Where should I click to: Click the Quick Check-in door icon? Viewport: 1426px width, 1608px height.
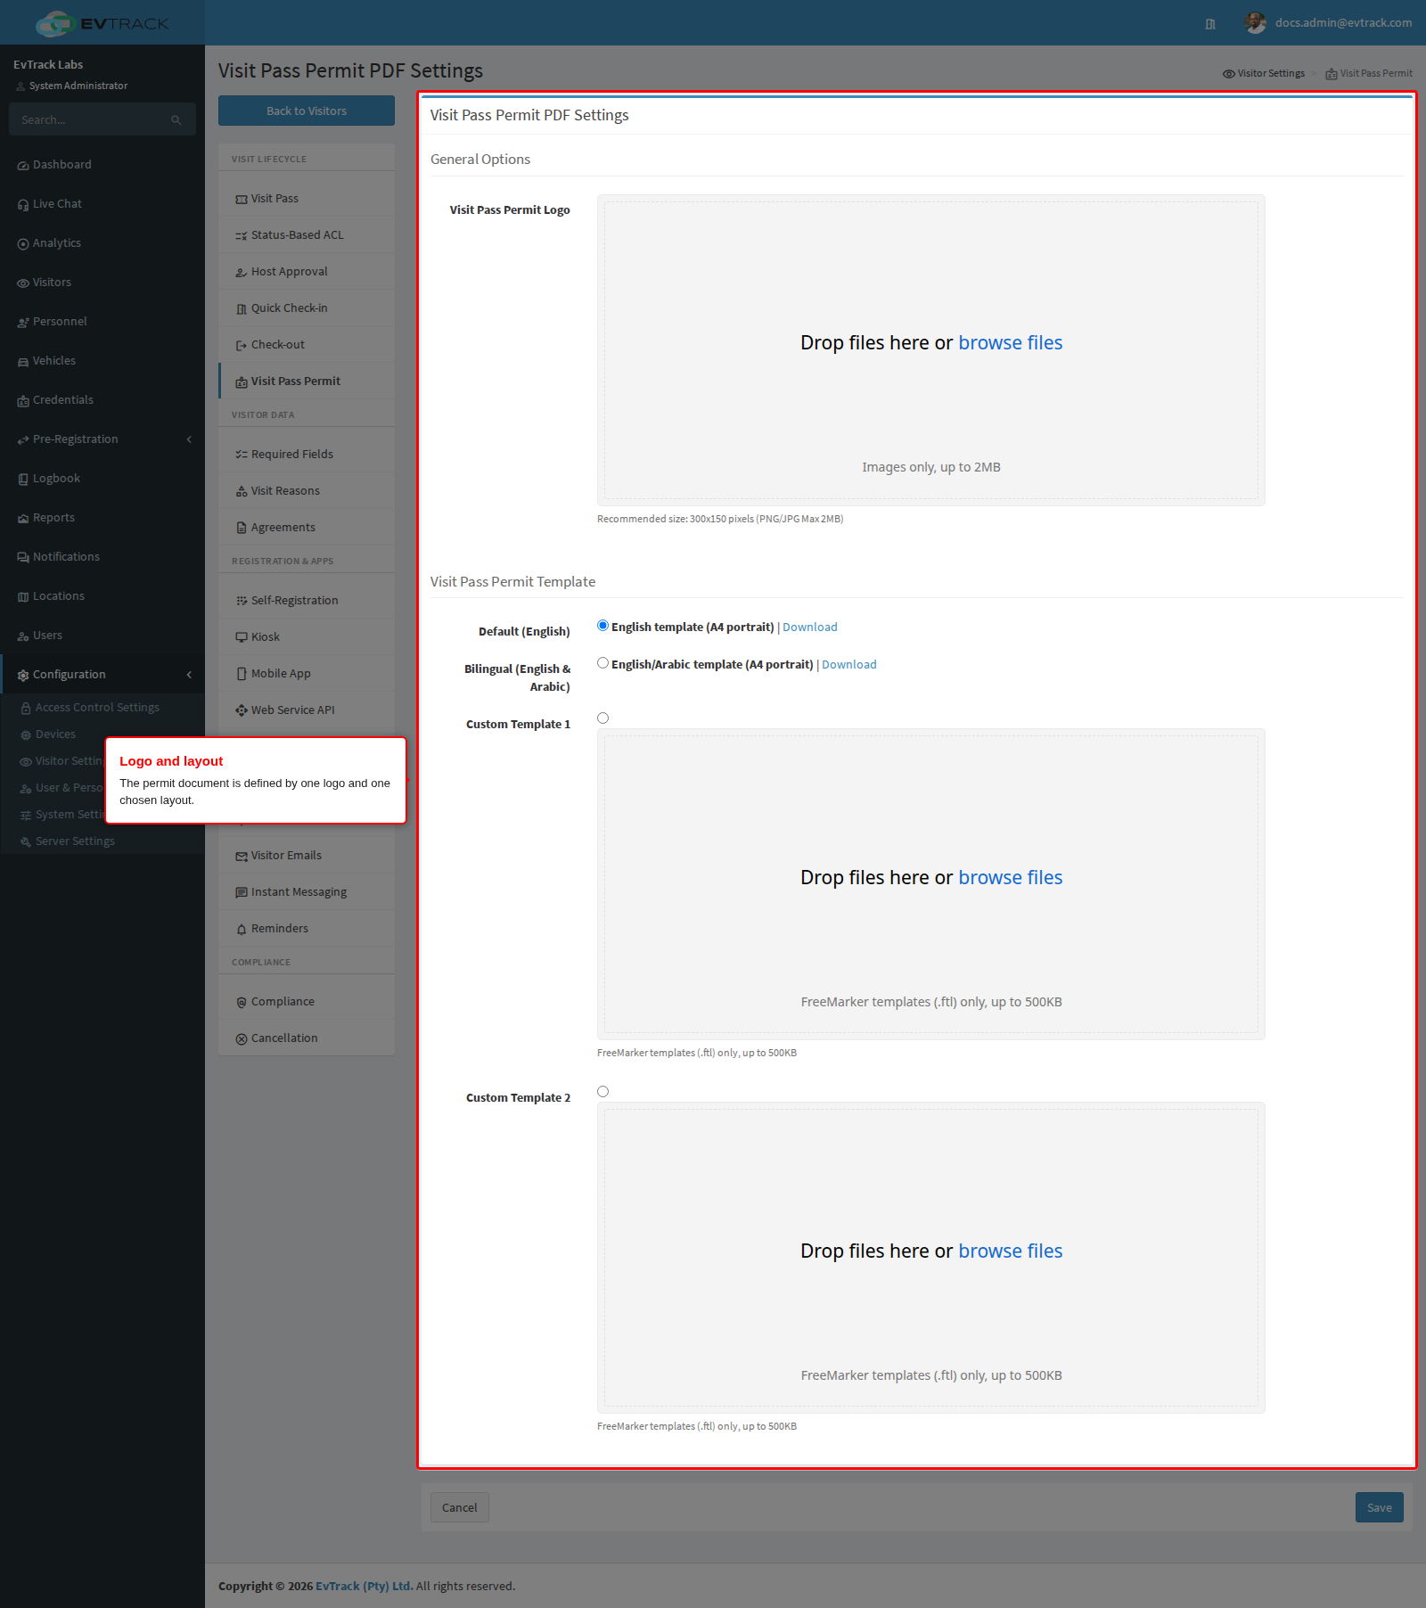[x=242, y=309]
